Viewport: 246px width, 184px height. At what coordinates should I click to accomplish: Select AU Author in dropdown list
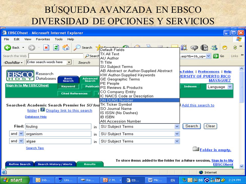click(140, 58)
